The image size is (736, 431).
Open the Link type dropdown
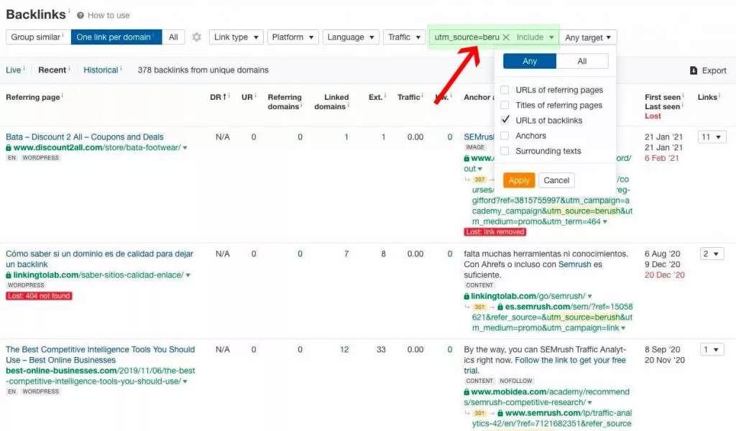coord(236,37)
